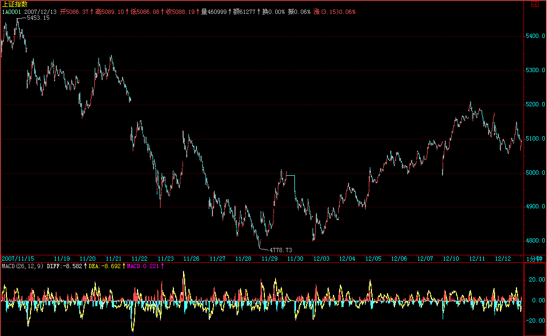Select the 4778.73 low price marker
This screenshot has height=336, width=547.
pos(281,250)
